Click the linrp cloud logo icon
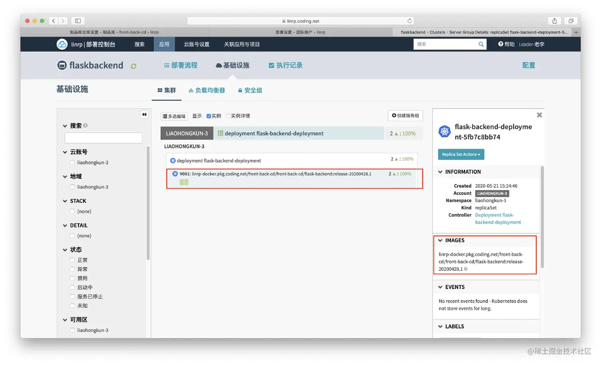This screenshot has height=365, width=601. tap(62, 44)
